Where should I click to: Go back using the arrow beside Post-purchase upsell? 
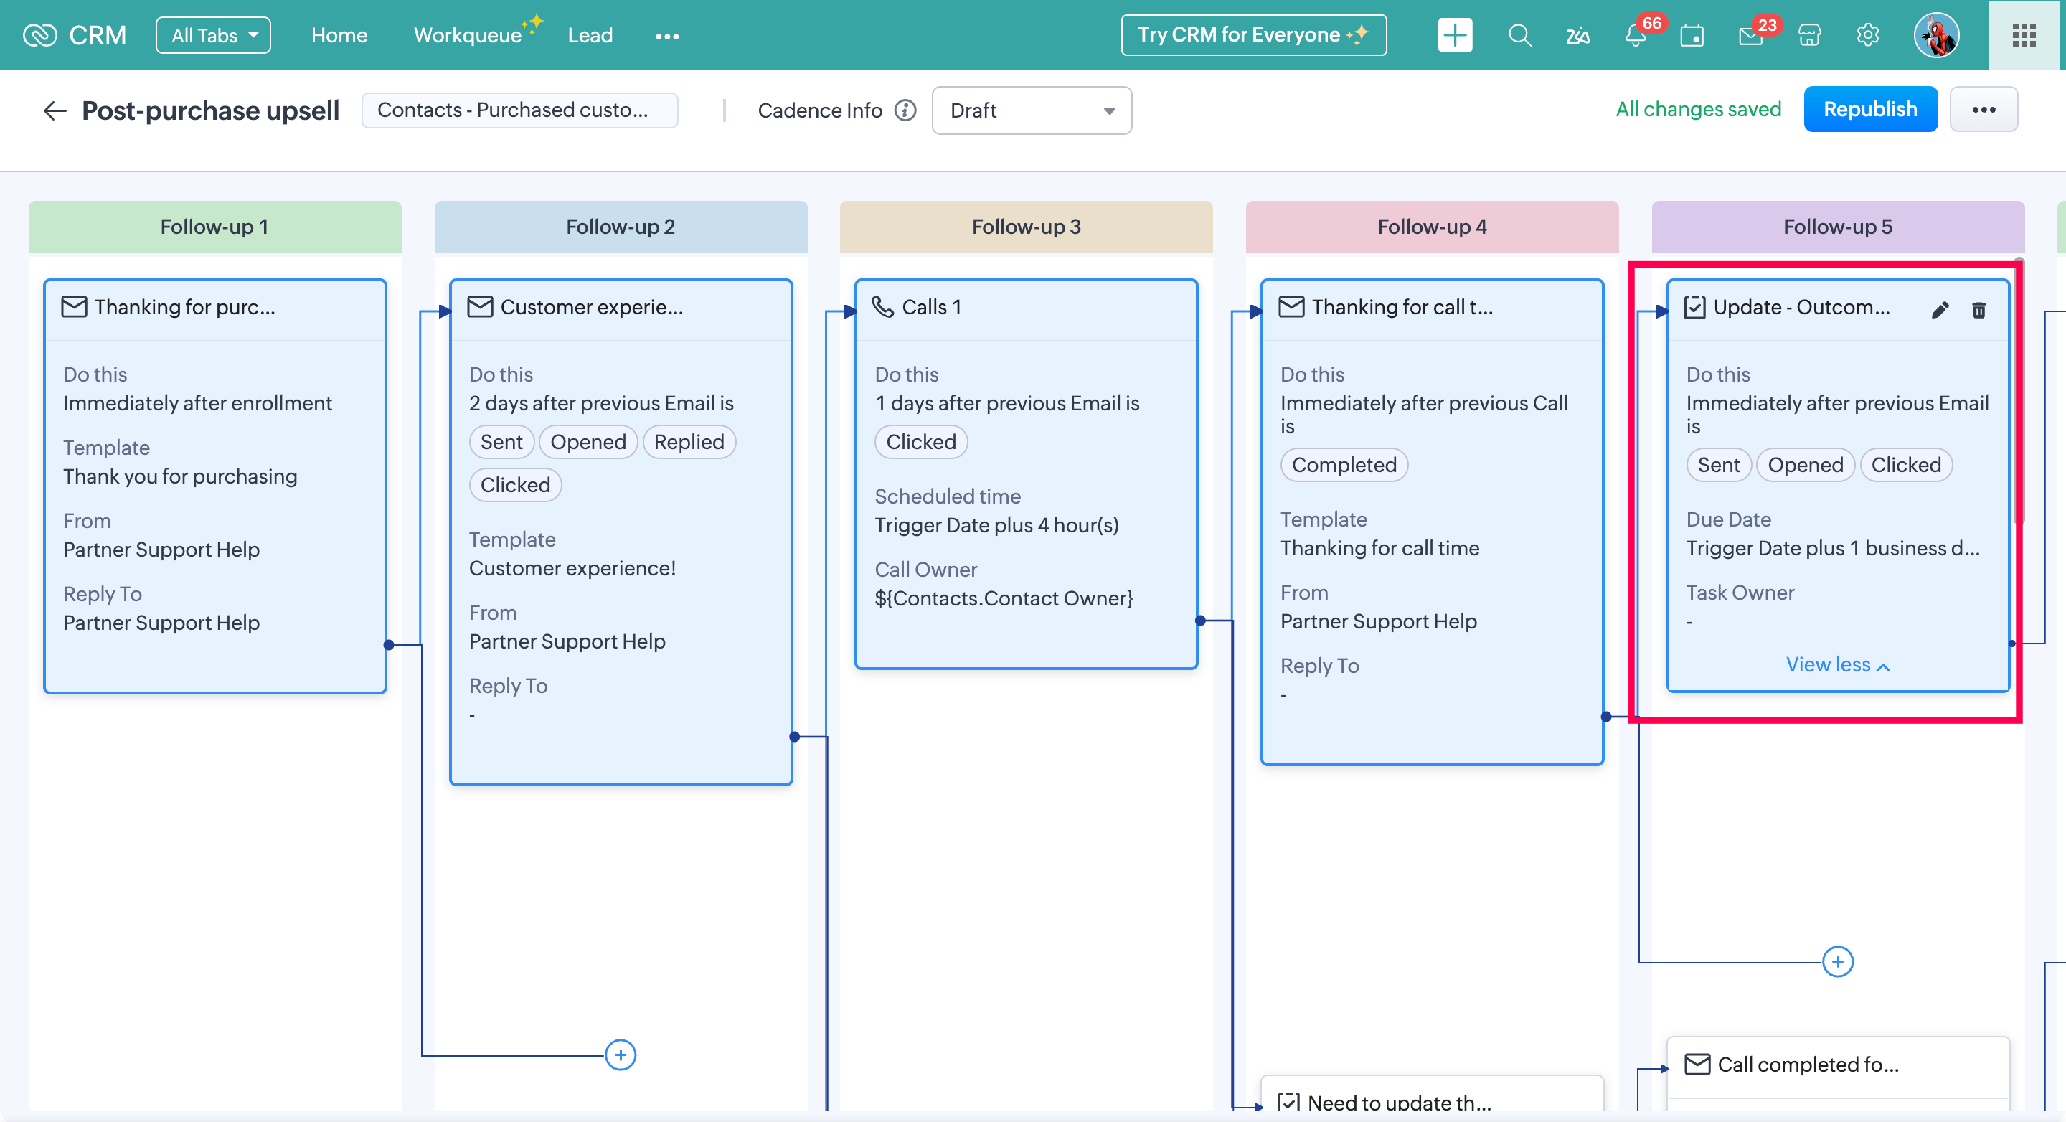(54, 110)
